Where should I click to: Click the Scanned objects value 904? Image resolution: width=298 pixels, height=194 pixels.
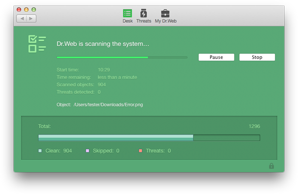102,85
